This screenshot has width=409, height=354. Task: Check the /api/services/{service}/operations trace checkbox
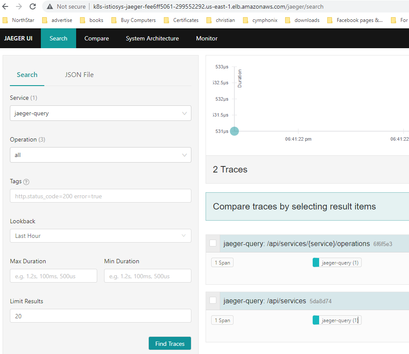(213, 243)
